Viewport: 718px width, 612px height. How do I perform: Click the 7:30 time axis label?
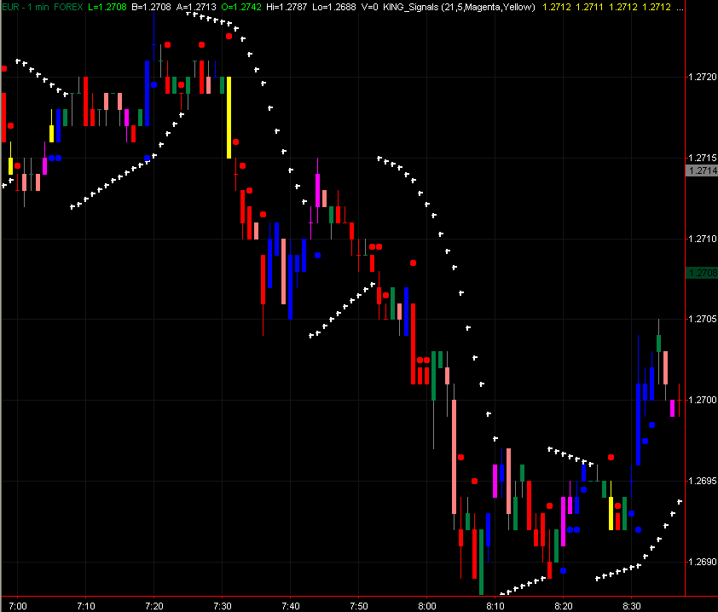click(x=223, y=606)
